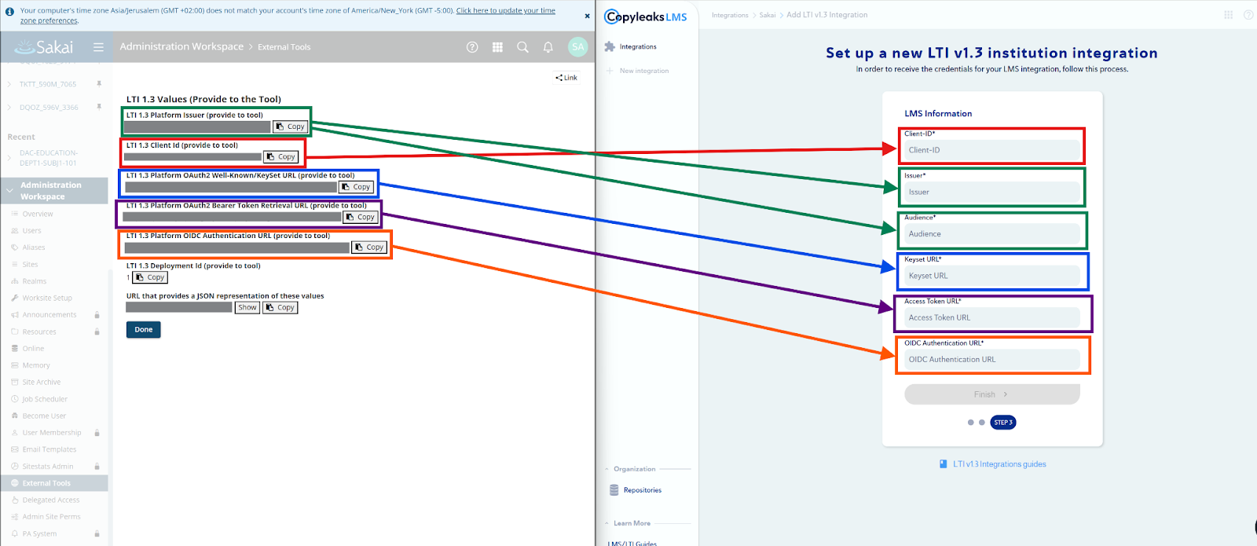1257x546 pixels.
Task: Select External Tools in the sidebar
Action: click(46, 483)
